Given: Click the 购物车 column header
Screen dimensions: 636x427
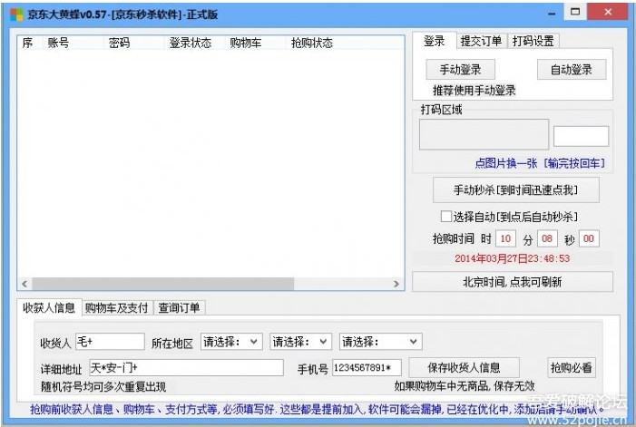Looking at the screenshot, I should (256, 43).
